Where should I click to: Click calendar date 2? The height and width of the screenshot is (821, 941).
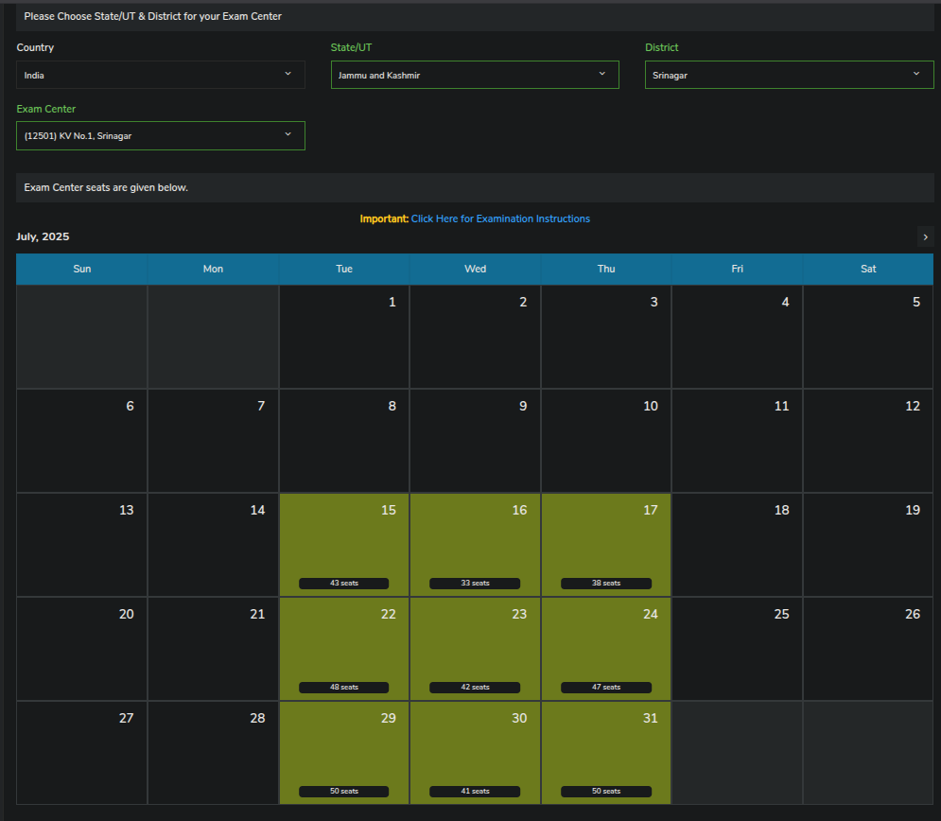(x=475, y=337)
